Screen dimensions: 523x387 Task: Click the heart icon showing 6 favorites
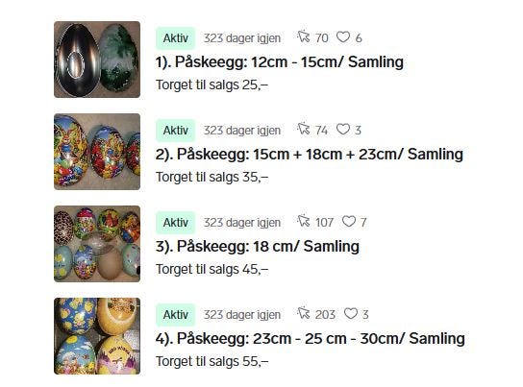(343, 36)
